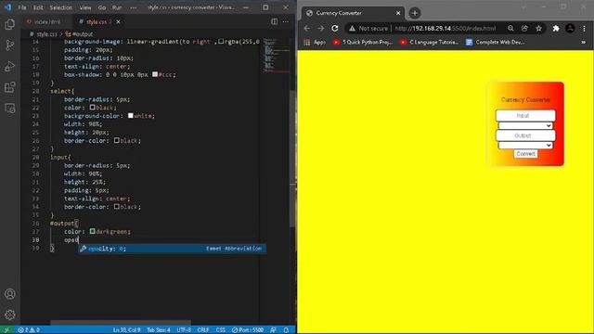Change Tab Size: 4 indentation setting
Image resolution: width=594 pixels, height=334 pixels.
click(x=159, y=330)
